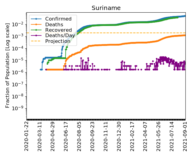
Task: Click the orange Deaths legend line marker
Action: [x=36, y=24]
